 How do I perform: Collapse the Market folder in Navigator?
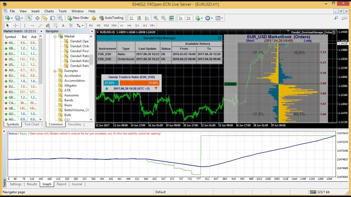tap(55, 36)
